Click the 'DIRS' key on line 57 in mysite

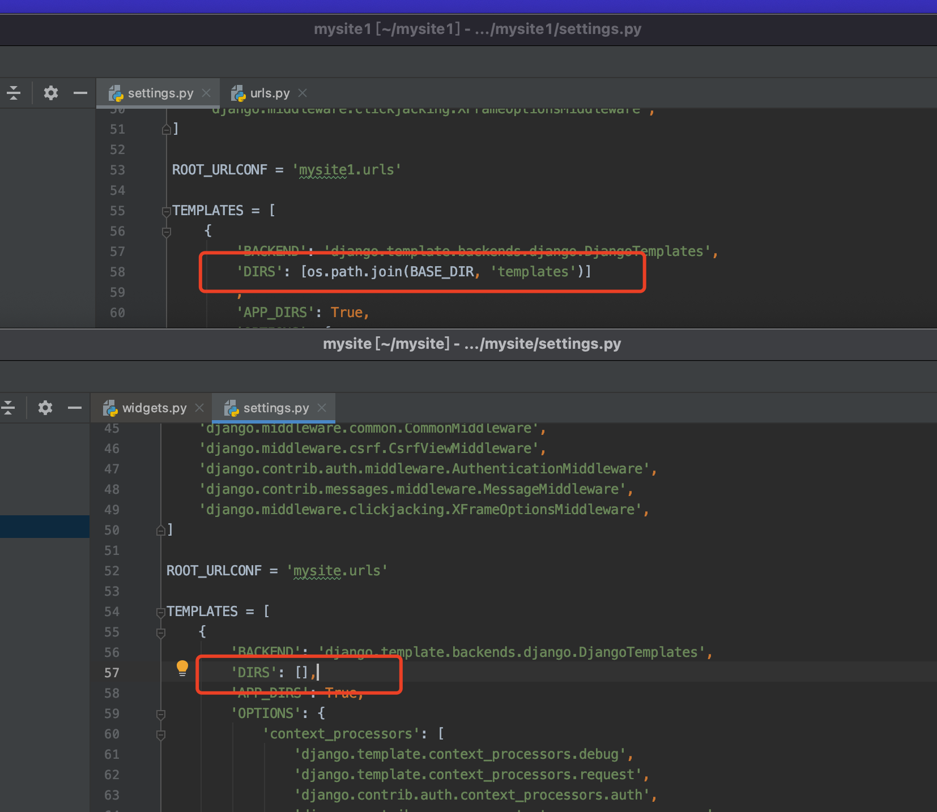pyautogui.click(x=254, y=673)
